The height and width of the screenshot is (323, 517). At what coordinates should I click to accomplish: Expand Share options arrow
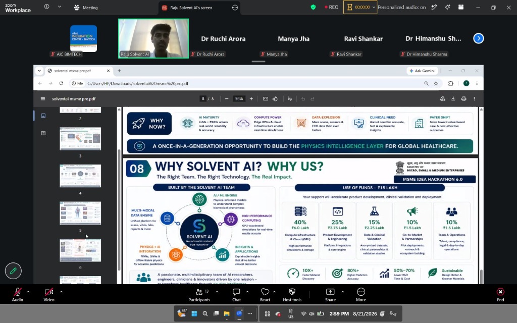343,292
